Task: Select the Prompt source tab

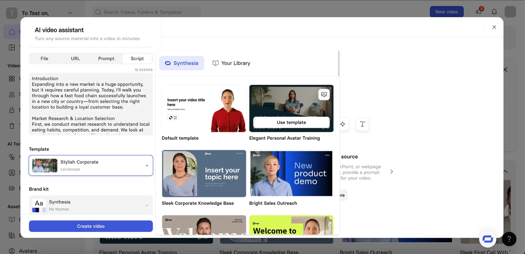Action: [106, 59]
